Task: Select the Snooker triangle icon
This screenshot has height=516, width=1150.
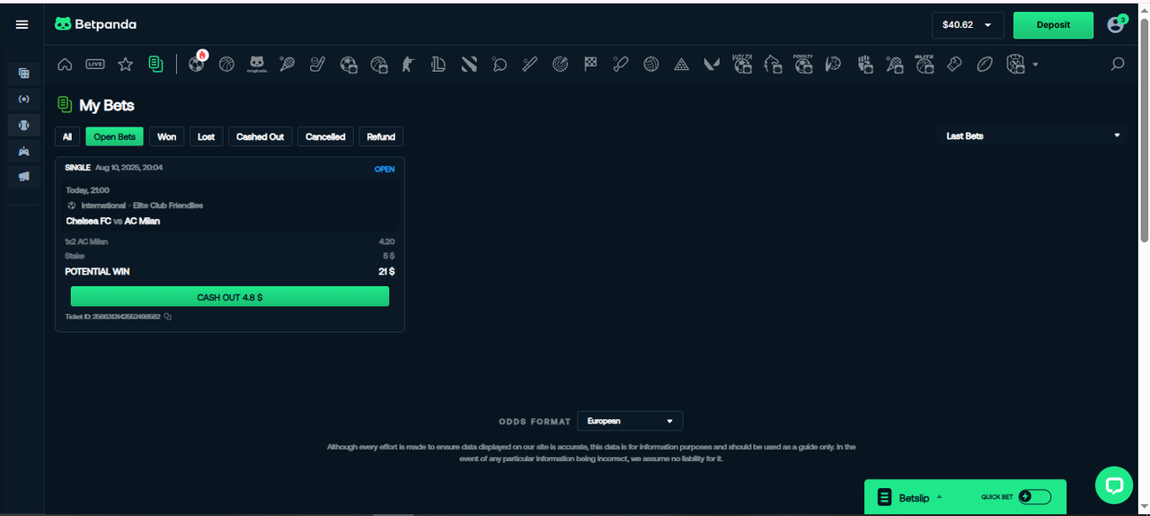Action: [682, 65]
